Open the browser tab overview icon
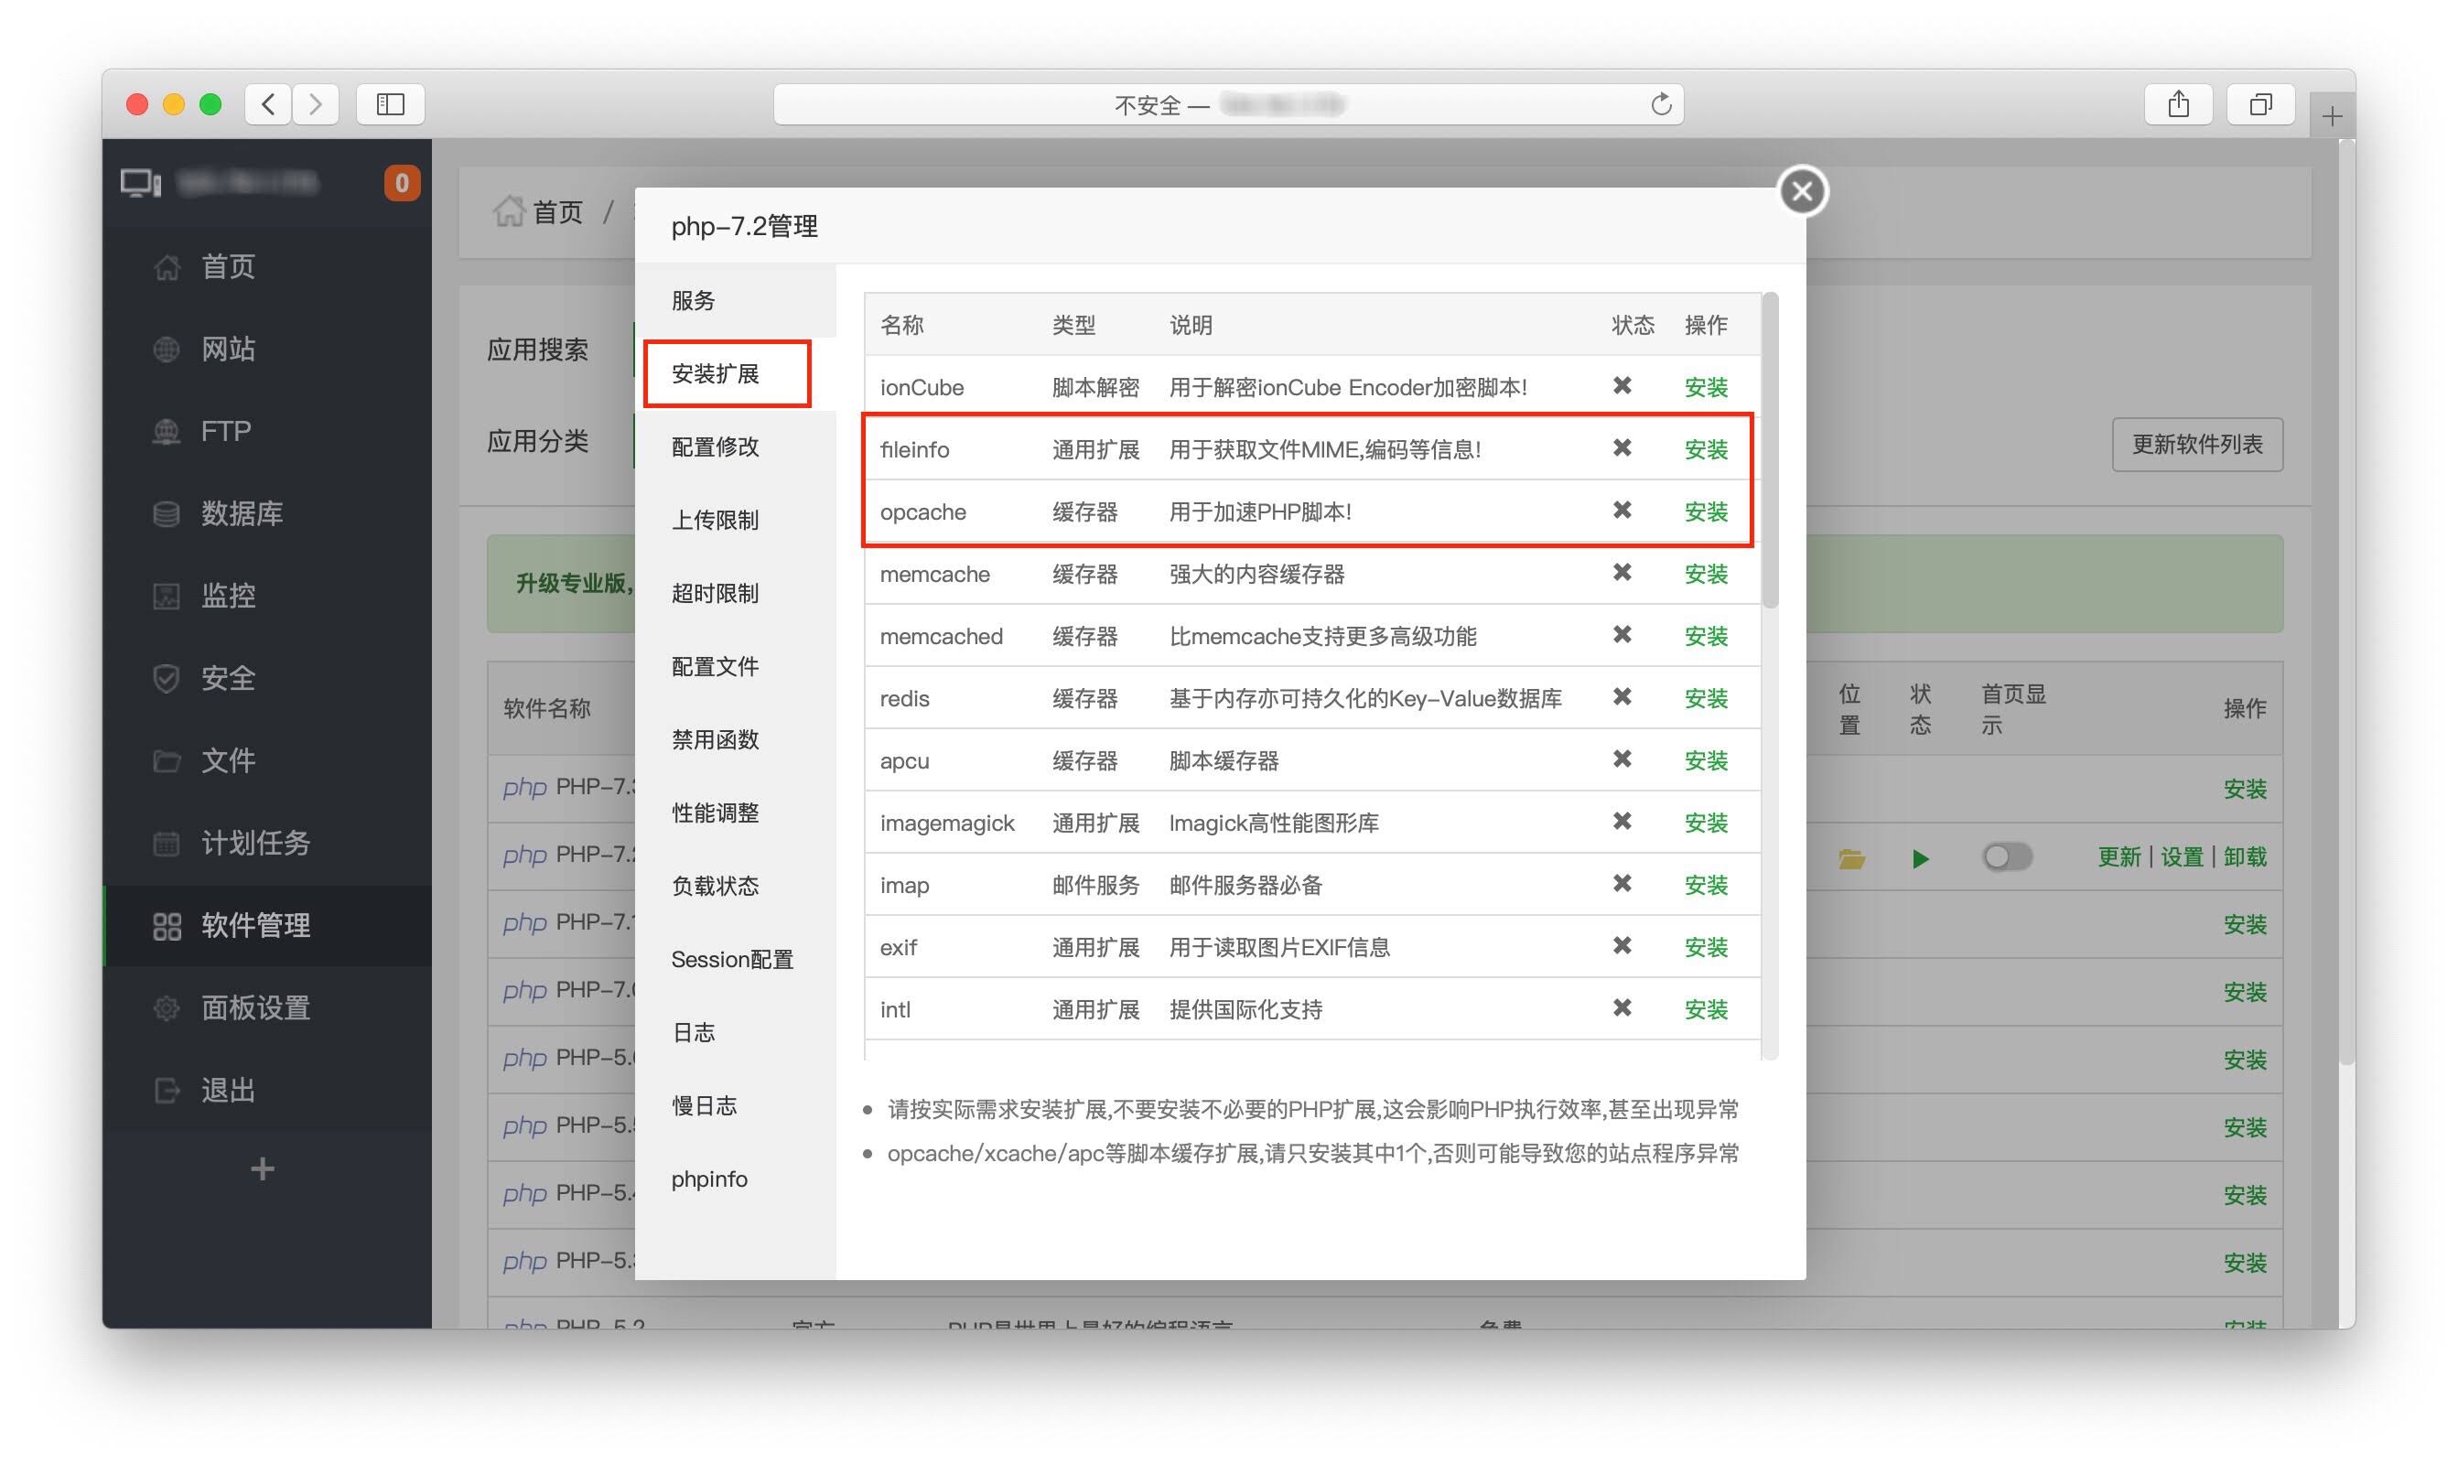This screenshot has height=1464, width=2458. tap(2259, 103)
